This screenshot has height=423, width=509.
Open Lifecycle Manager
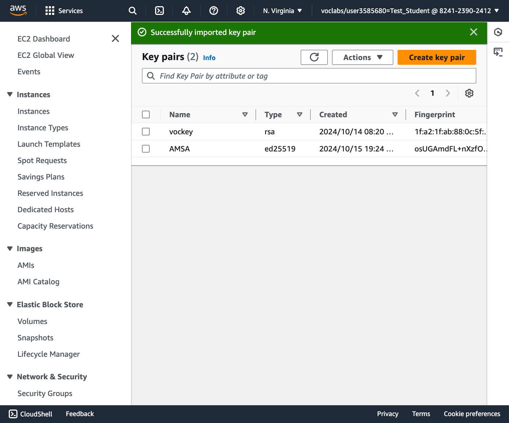pos(49,354)
